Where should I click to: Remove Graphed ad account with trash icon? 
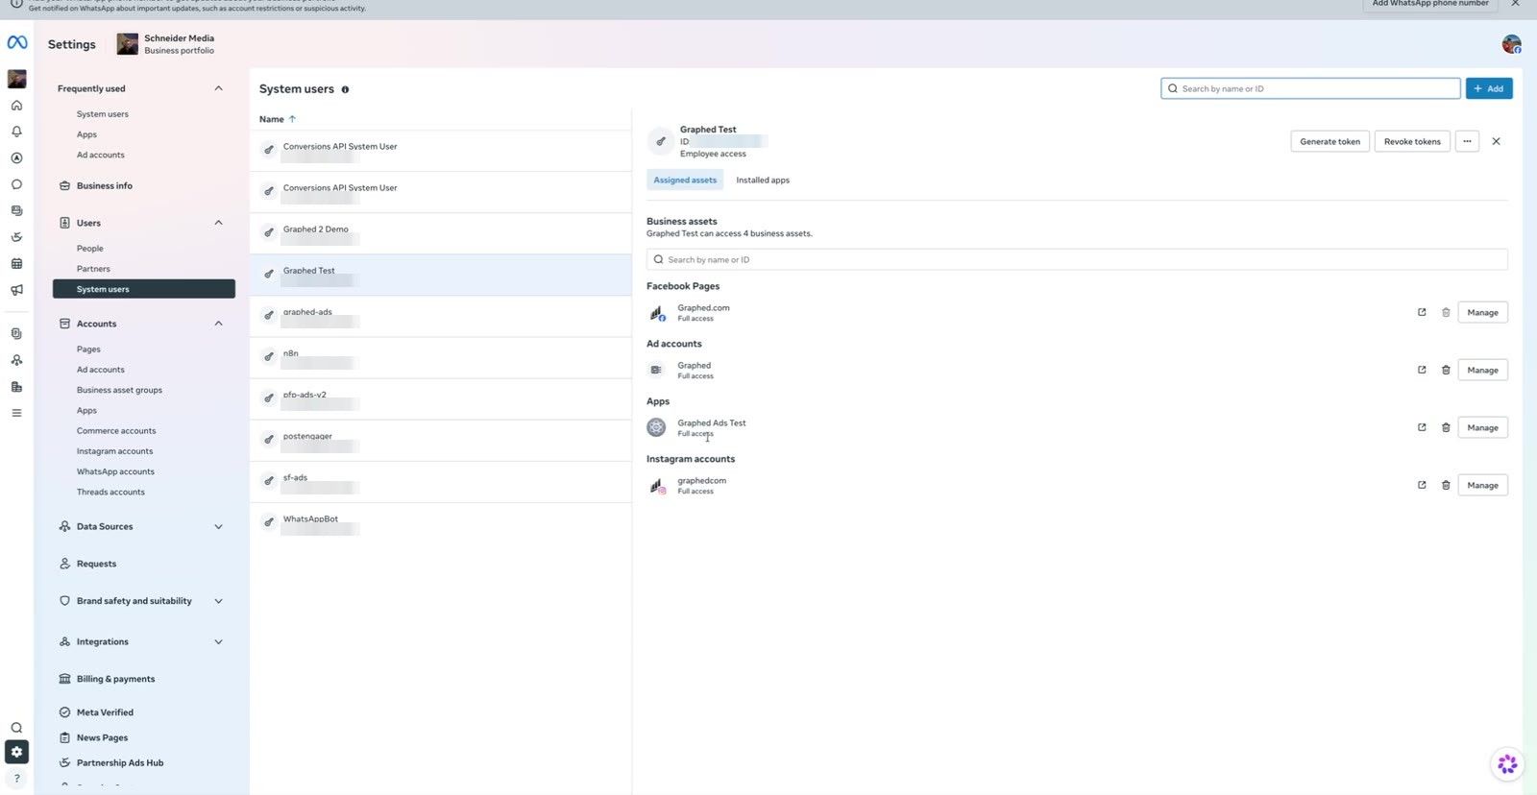pyautogui.click(x=1446, y=370)
